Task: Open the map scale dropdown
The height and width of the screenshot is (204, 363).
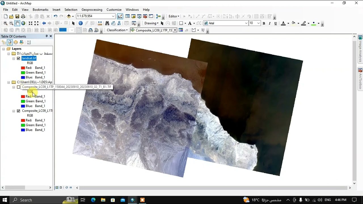Action: pos(113,16)
